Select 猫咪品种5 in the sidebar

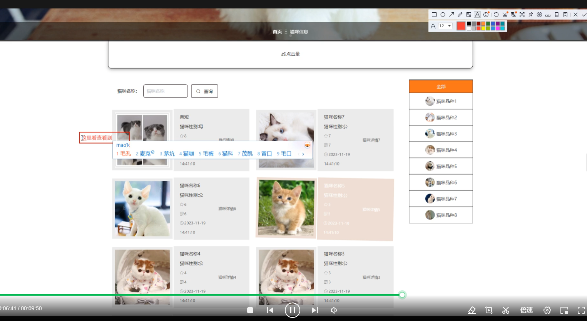441,166
